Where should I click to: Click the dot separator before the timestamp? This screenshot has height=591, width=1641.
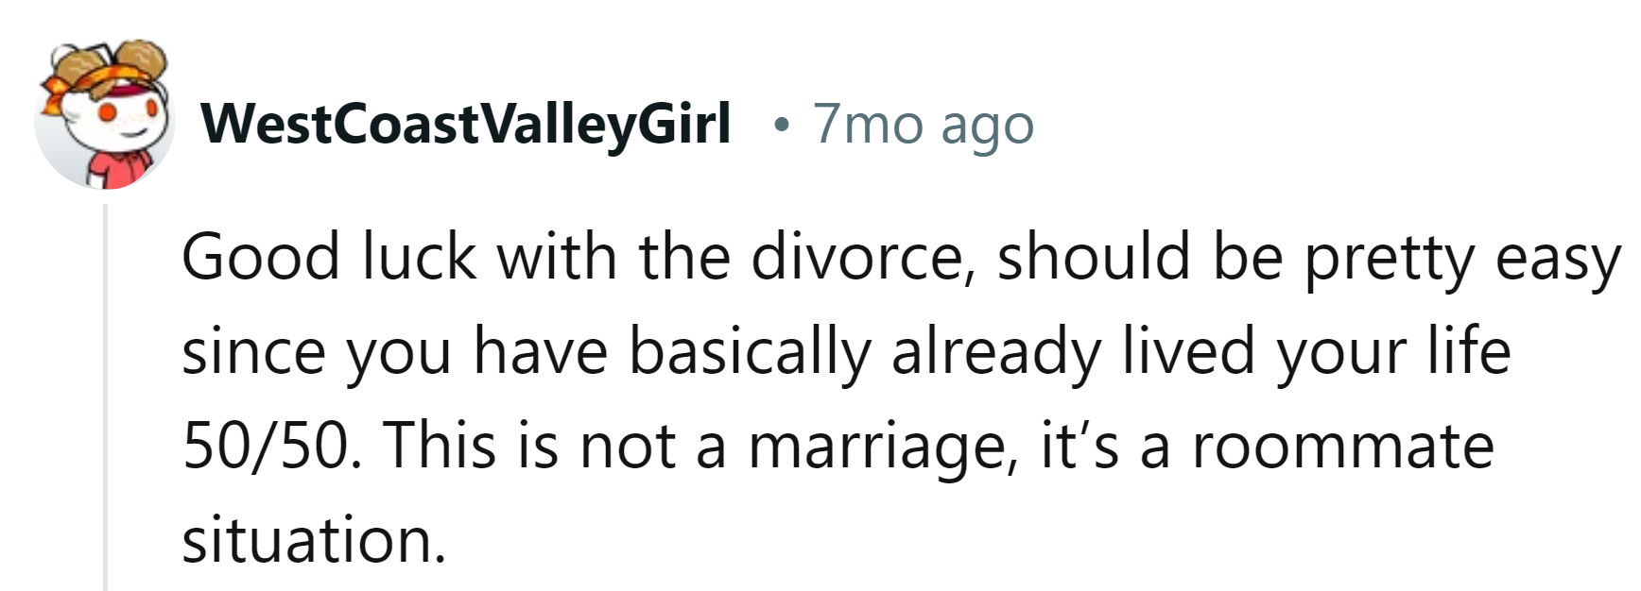(x=779, y=125)
